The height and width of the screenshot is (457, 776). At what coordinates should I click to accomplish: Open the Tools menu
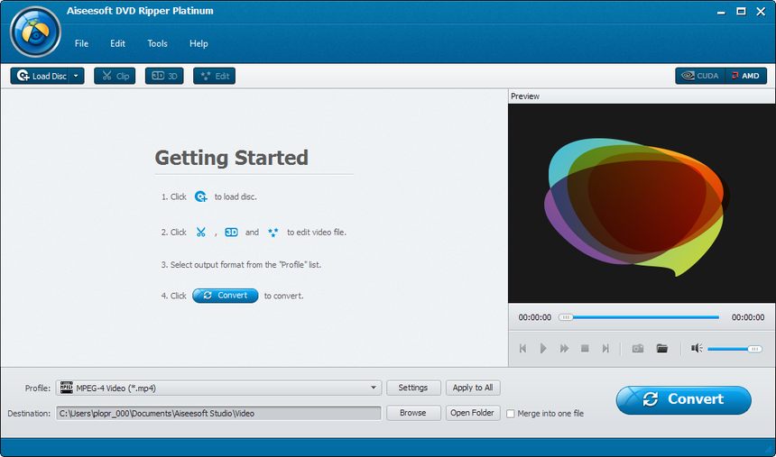(157, 43)
